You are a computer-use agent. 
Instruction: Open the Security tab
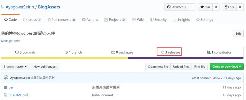pos(158,20)
